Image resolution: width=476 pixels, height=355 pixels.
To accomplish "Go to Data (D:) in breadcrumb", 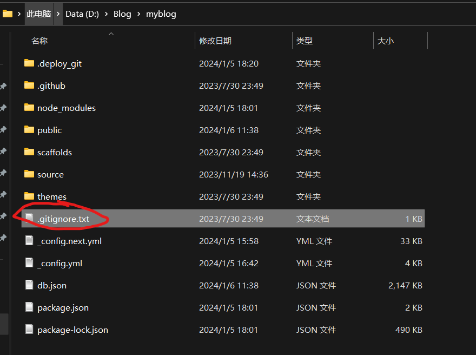I will [x=82, y=14].
